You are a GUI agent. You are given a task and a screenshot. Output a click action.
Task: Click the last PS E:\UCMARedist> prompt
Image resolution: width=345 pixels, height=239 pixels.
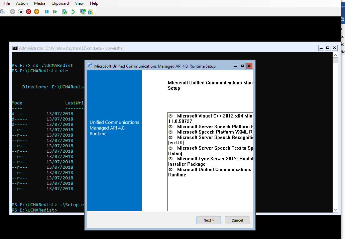tap(34, 210)
